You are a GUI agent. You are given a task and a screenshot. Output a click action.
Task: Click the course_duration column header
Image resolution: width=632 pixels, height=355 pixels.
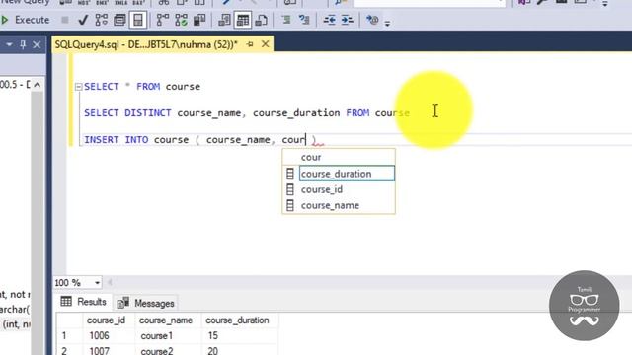237,320
